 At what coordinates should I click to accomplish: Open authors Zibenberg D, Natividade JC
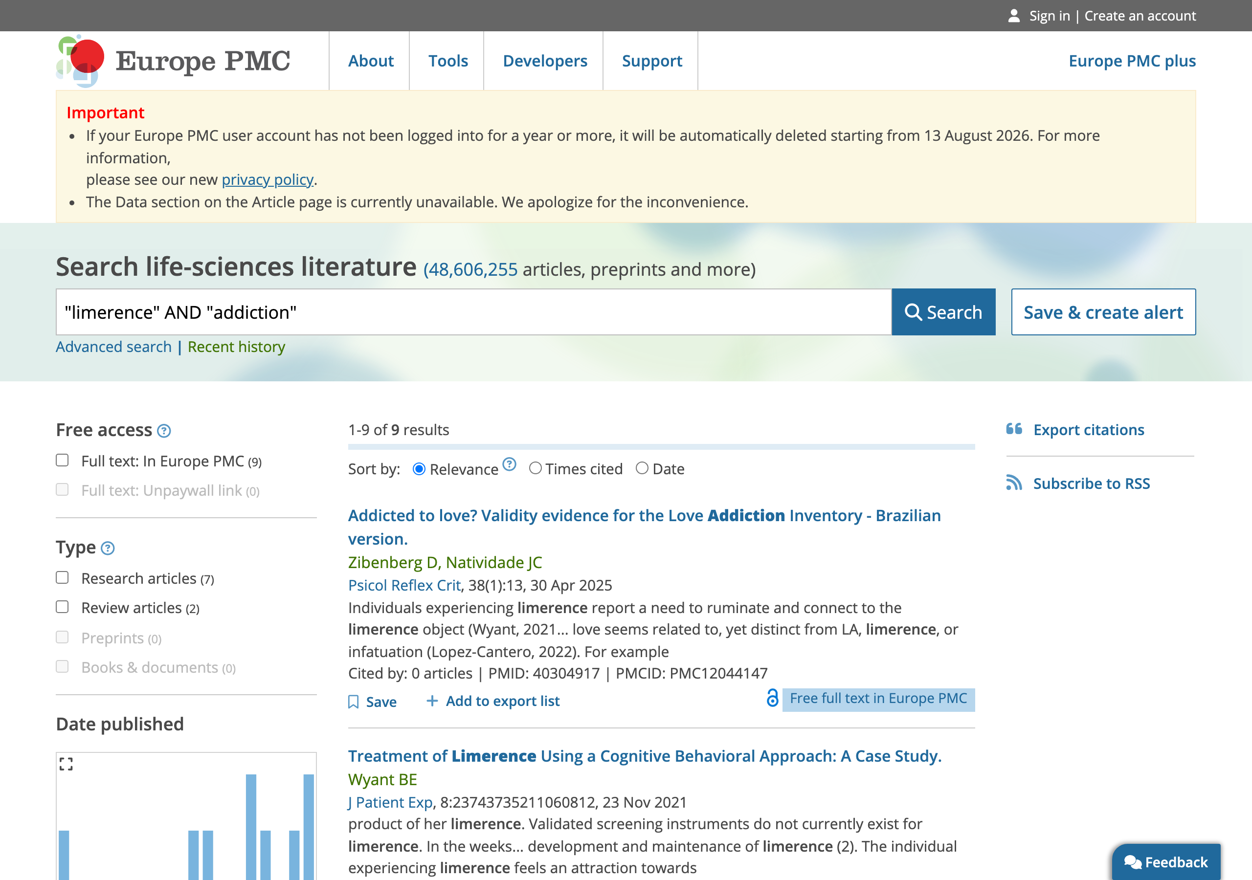point(445,562)
